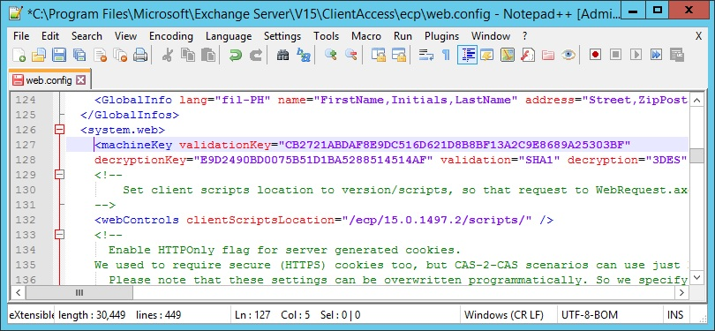Collapse the comment fold on line 129
This screenshot has height=331, width=715.
(x=59, y=175)
